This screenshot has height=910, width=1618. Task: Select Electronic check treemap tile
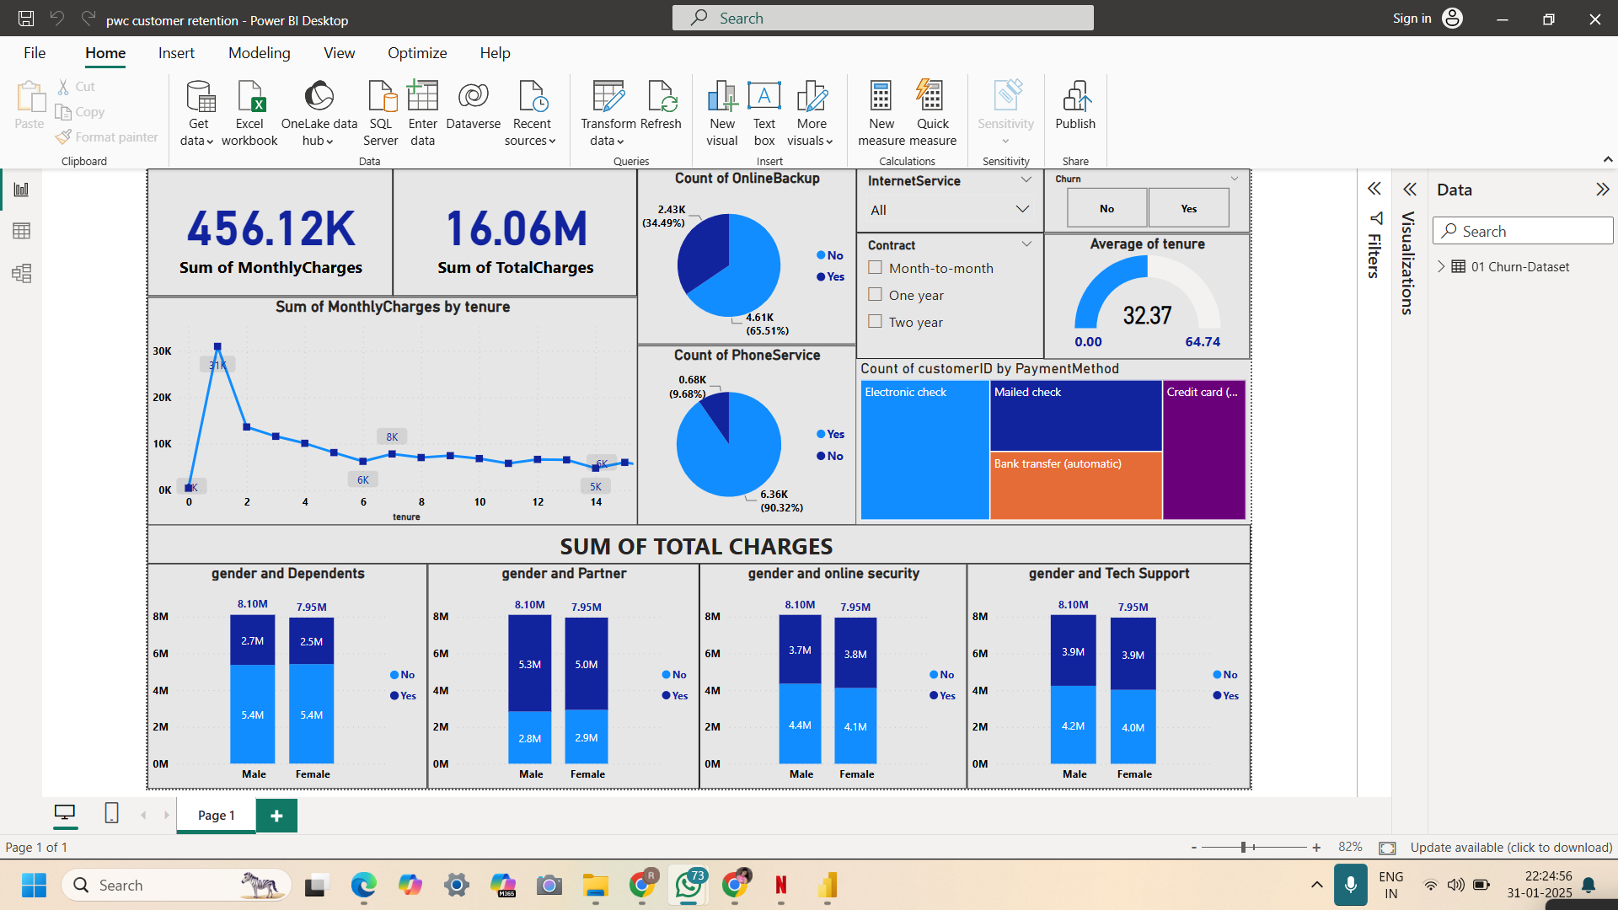tap(924, 450)
